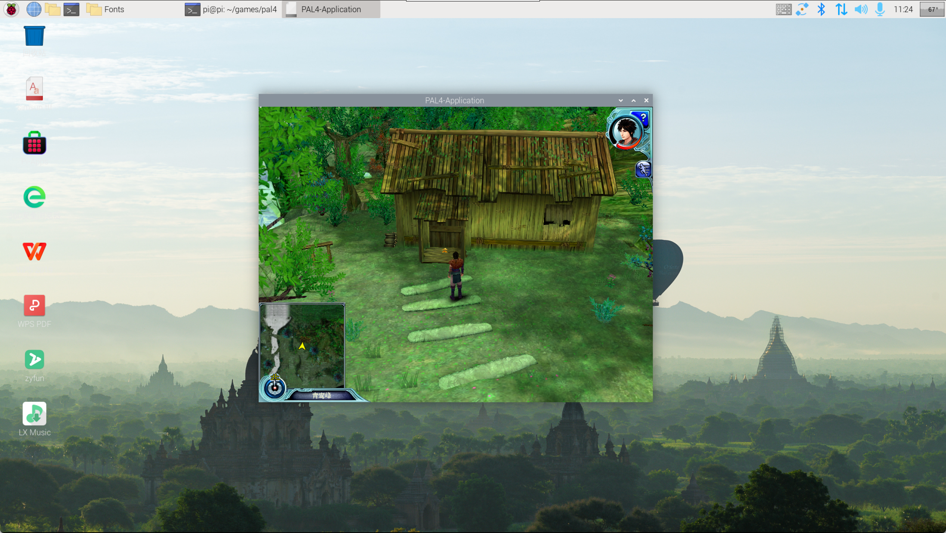
Task: Toggle the microphone tray icon
Action: pos(880,9)
